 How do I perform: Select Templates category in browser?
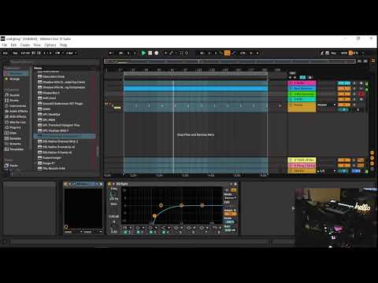point(17,149)
